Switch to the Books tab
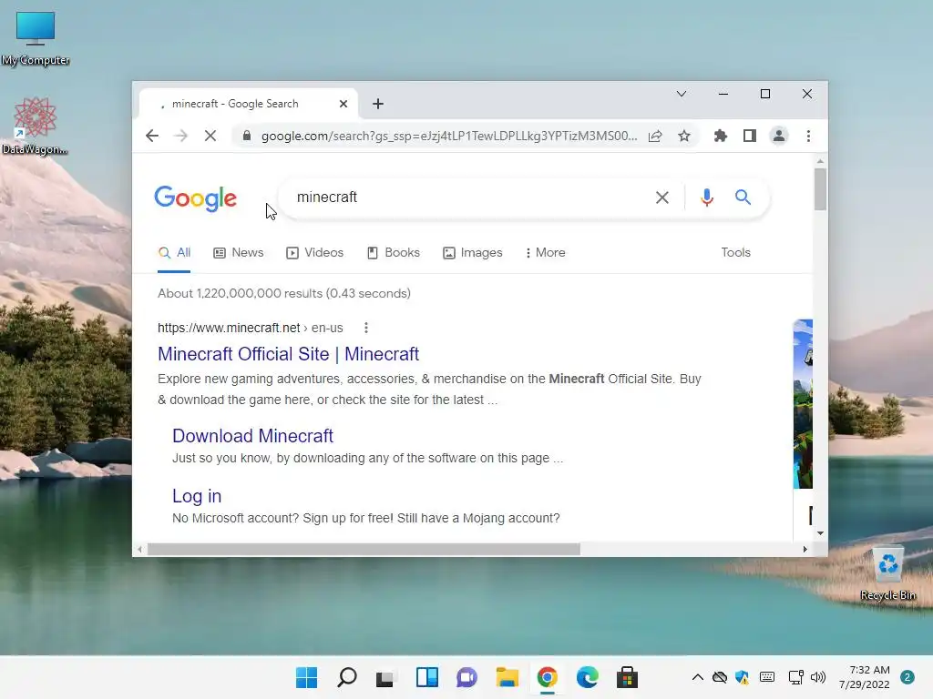 (394, 253)
